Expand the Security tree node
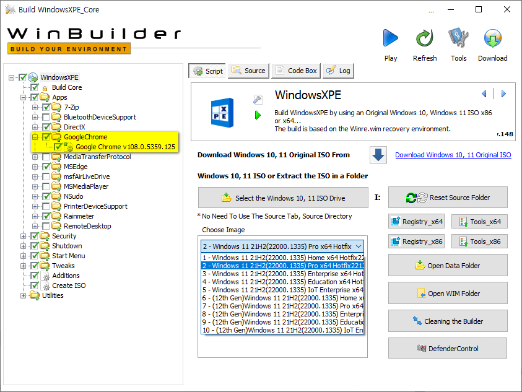 click(x=23, y=236)
